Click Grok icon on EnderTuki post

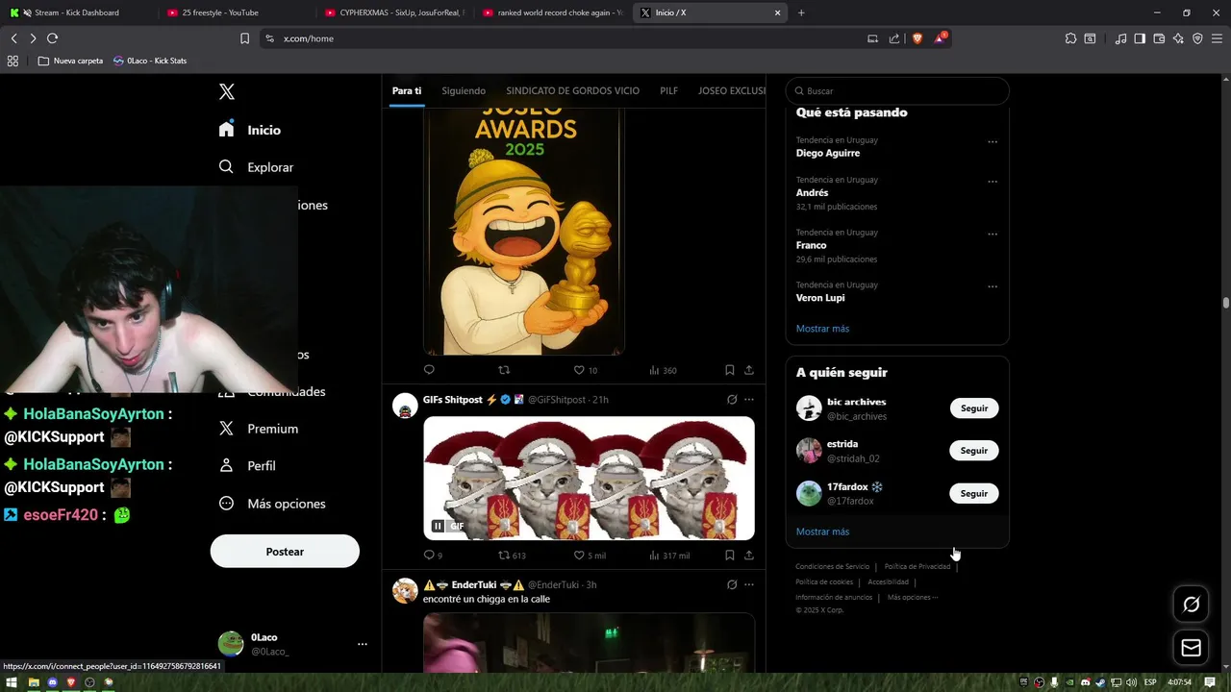pyautogui.click(x=732, y=584)
